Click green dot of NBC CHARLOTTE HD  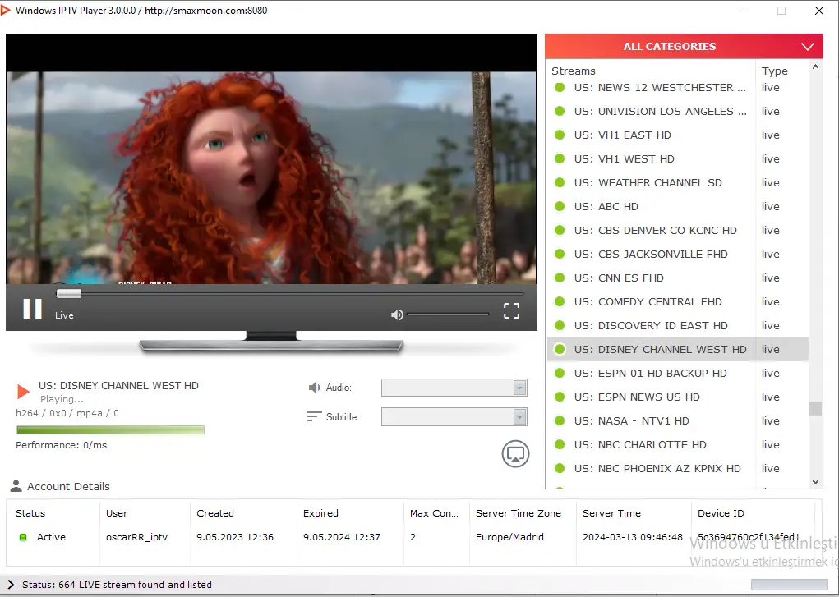pos(560,444)
